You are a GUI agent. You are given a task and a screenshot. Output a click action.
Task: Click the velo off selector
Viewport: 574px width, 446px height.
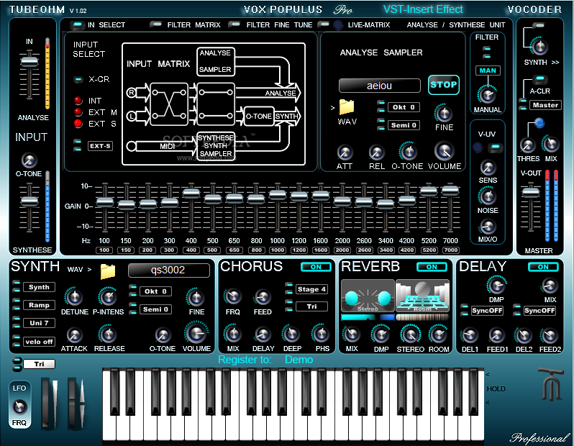click(x=39, y=342)
